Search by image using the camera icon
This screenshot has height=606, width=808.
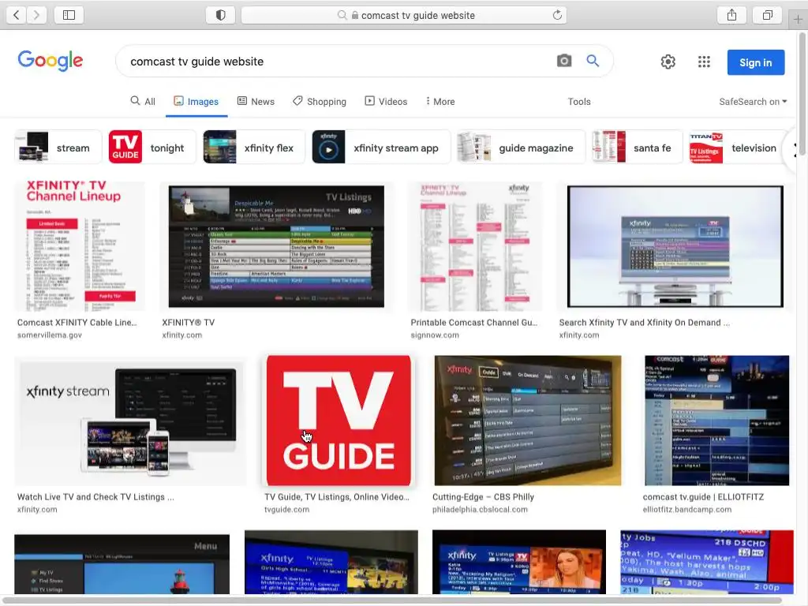coord(564,61)
